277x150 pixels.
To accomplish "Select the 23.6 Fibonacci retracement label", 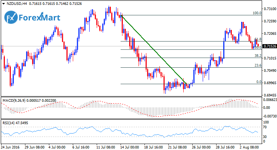I will point(257,65).
